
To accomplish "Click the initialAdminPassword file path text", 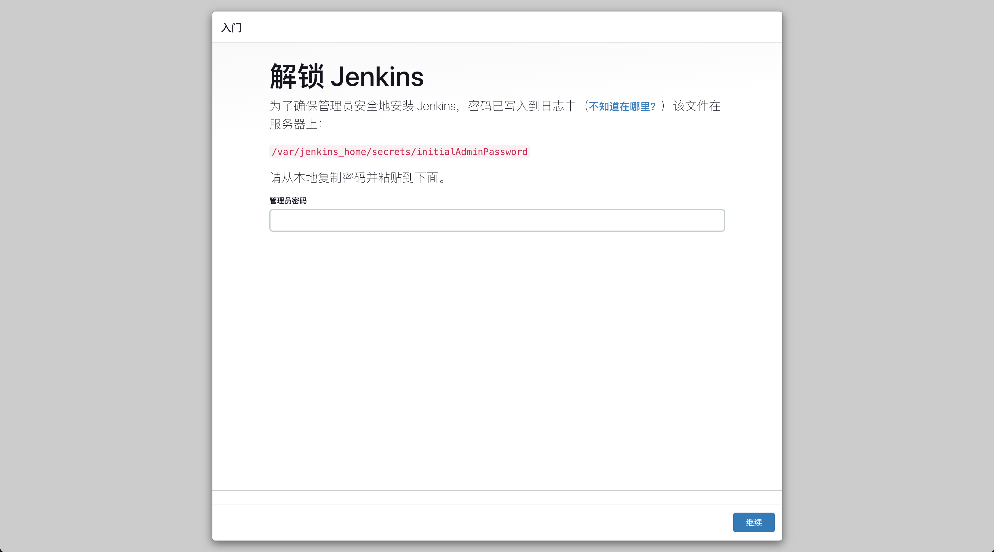I will click(x=399, y=152).
